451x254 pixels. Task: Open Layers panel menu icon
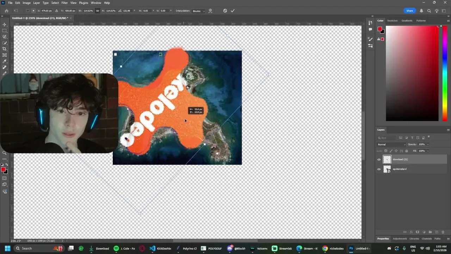pos(448,130)
